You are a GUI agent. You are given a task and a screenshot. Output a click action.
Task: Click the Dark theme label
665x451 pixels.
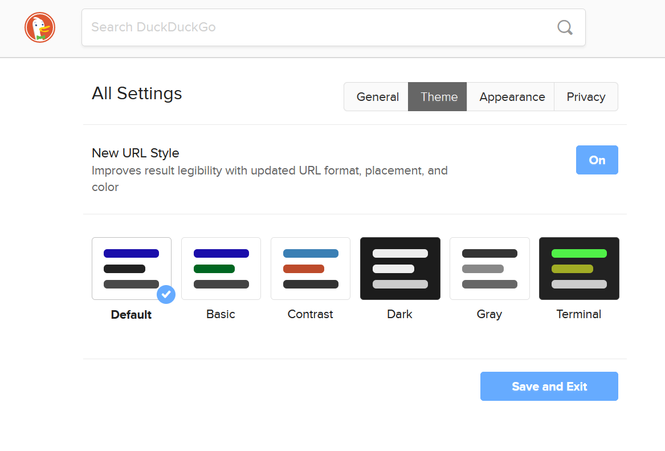pos(399,314)
